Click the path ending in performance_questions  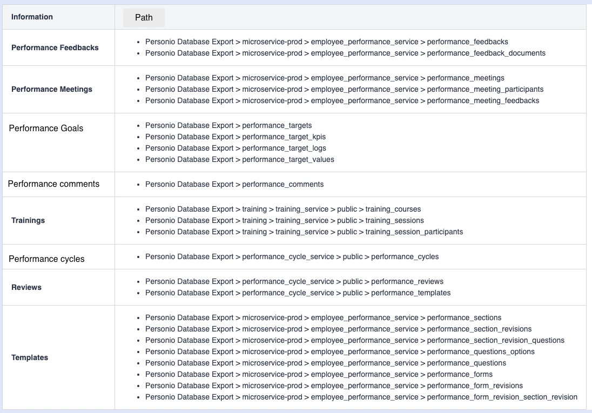(x=326, y=363)
